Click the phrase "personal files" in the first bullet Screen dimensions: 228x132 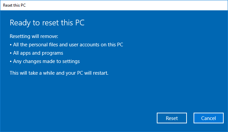43,45
